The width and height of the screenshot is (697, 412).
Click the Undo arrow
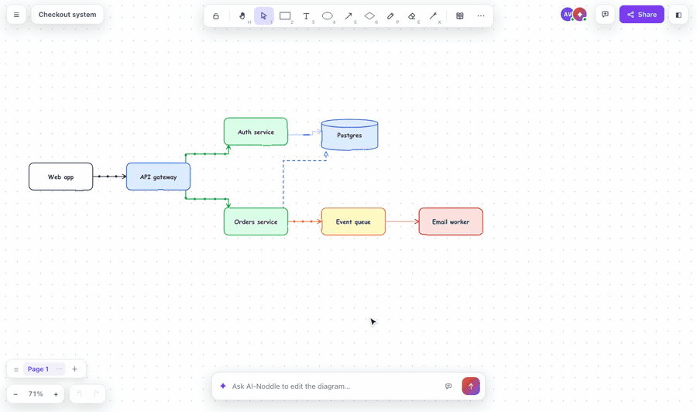pyautogui.click(x=80, y=393)
